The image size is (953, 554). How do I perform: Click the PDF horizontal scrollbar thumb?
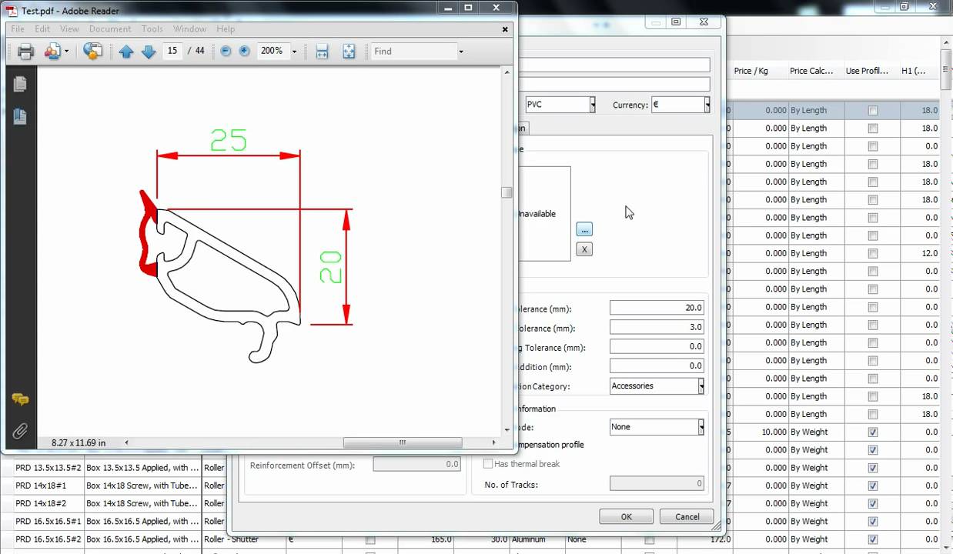402,442
